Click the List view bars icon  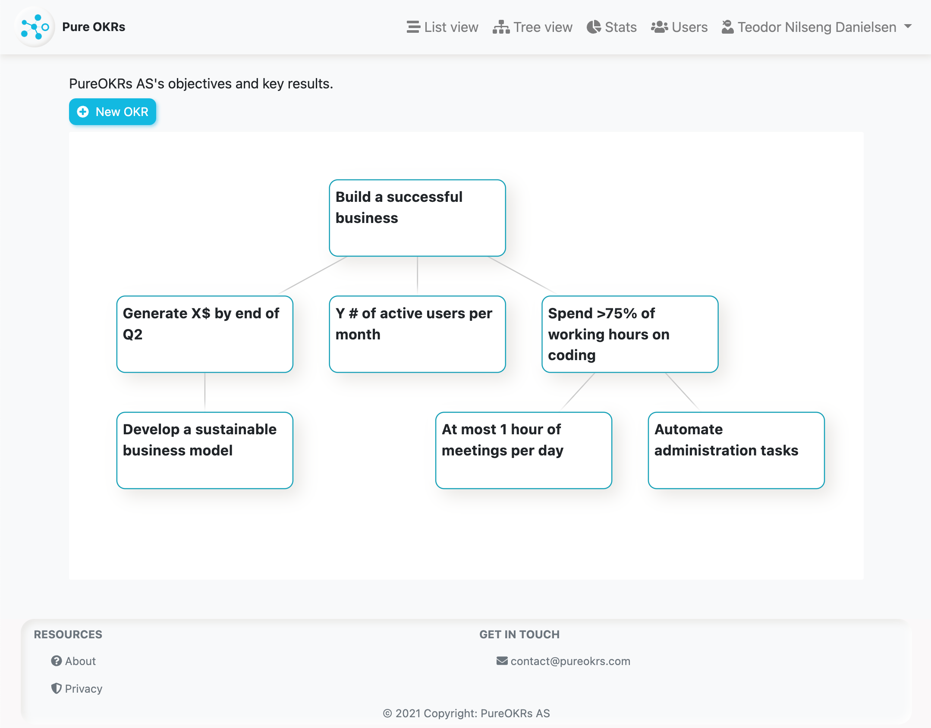click(x=413, y=27)
